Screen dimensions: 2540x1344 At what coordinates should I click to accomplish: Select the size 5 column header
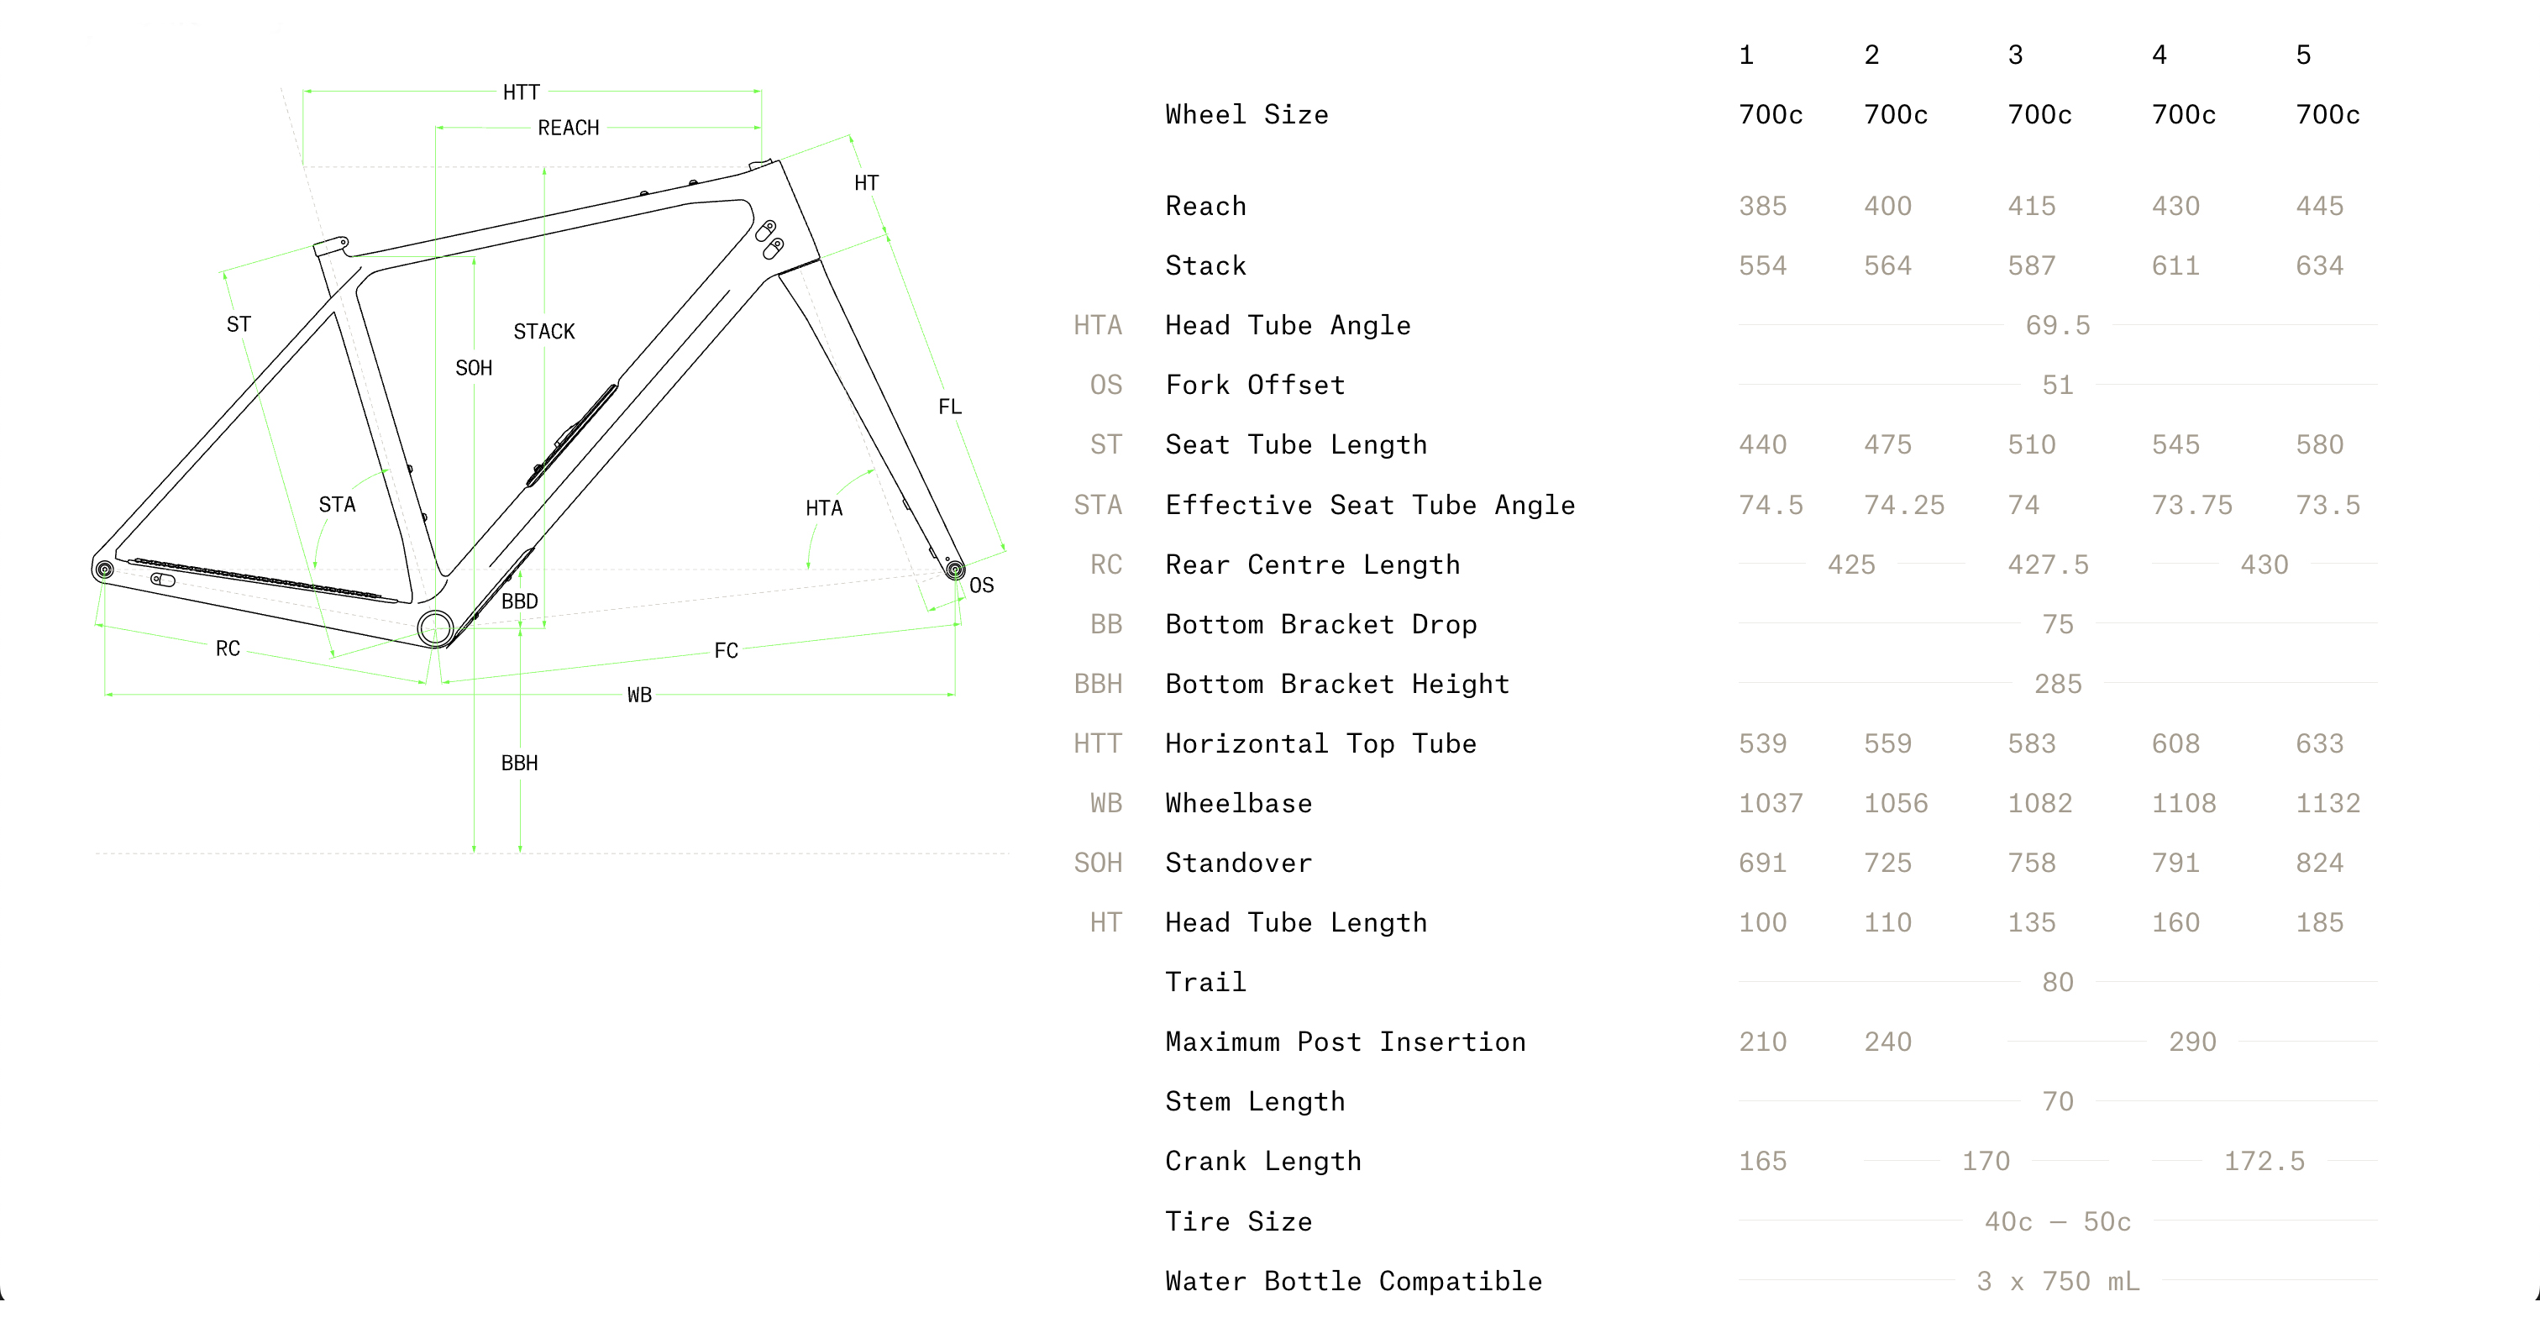[x=2302, y=55]
